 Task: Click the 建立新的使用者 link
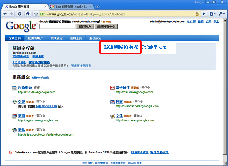coord(39,62)
